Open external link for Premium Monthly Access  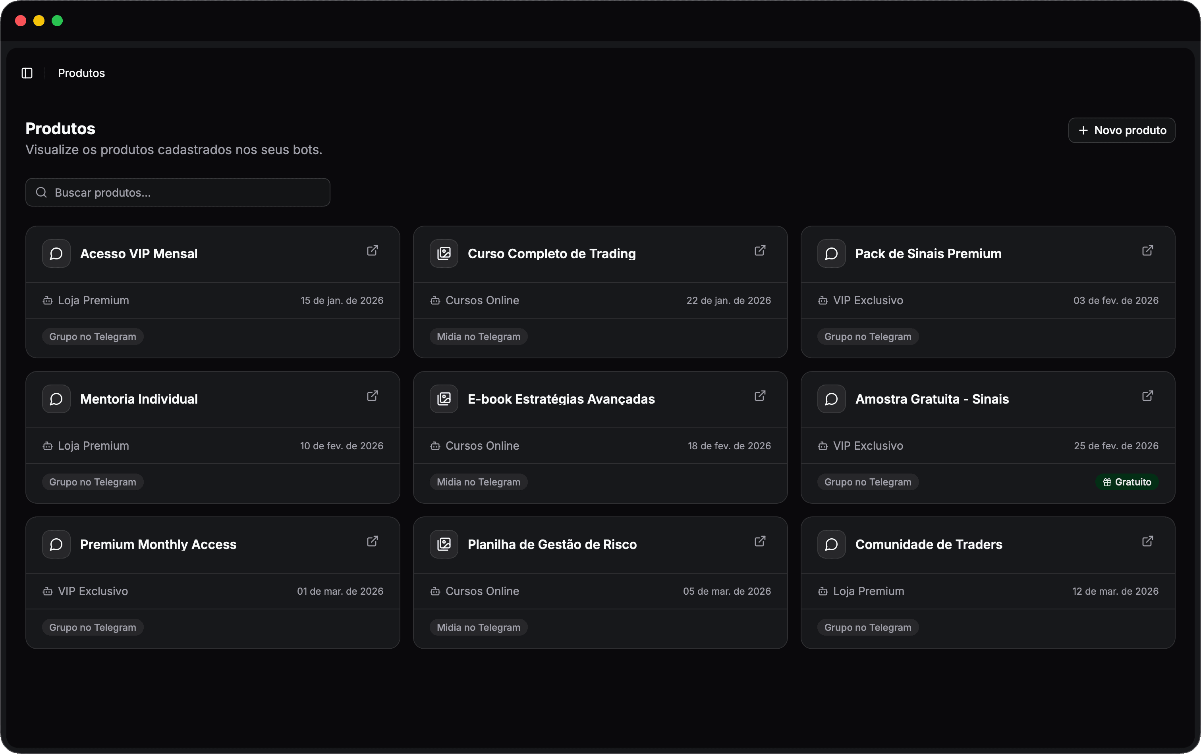[372, 541]
